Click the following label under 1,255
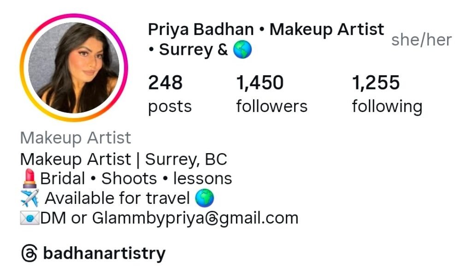Viewport: 472px width, 273px height. coord(387,107)
